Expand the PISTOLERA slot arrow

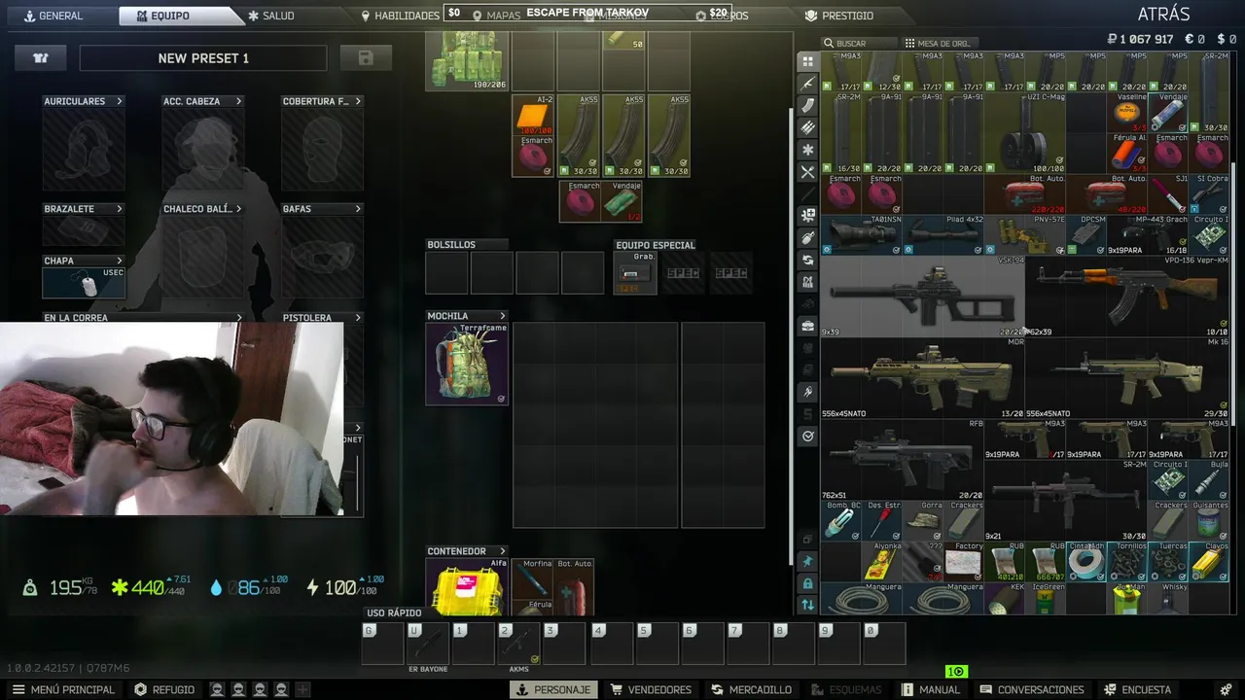coord(358,318)
